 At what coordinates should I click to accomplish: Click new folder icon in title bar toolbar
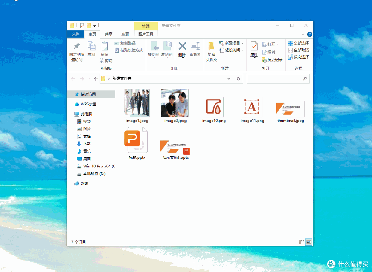pos(89,26)
